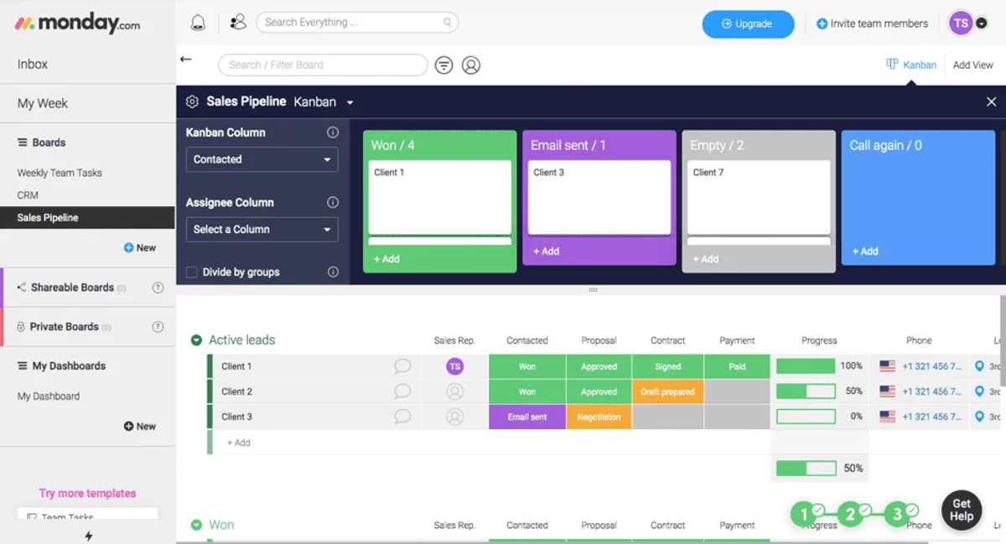Click Client 1 progress bar at 100%
The width and height of the screenshot is (1006, 544).
pyautogui.click(x=806, y=366)
